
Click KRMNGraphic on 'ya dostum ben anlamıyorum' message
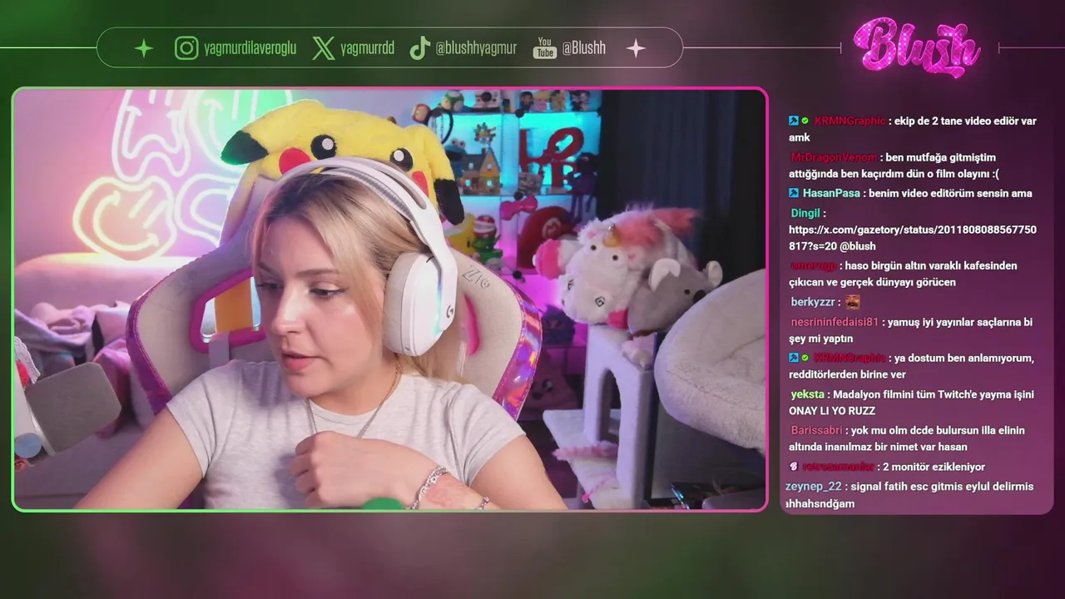click(850, 358)
